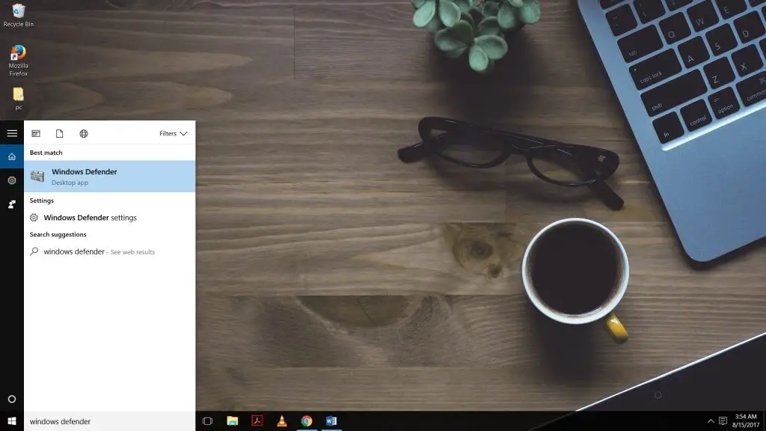This screenshot has height=431, width=766.
Task: Show hidden system tray icons
Action: click(711, 421)
